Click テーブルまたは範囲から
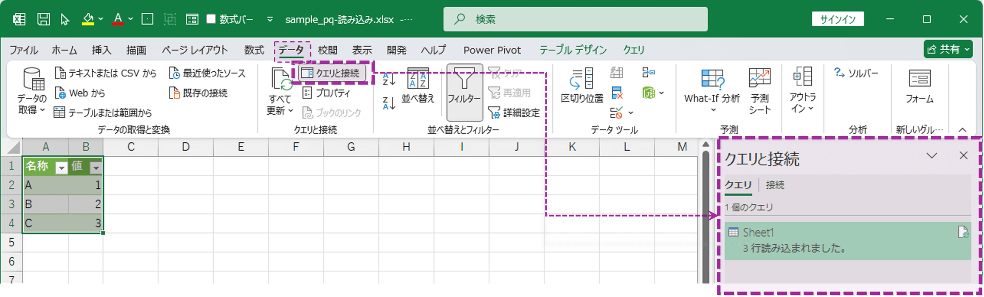Screen dimensions: 984x297 coord(103,113)
